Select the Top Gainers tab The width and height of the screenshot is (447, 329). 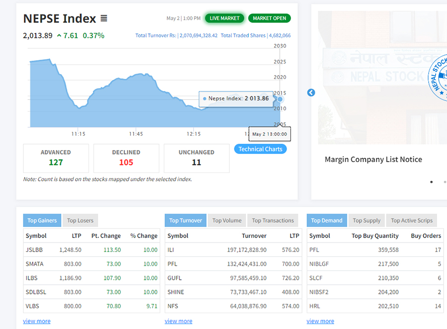(42, 221)
